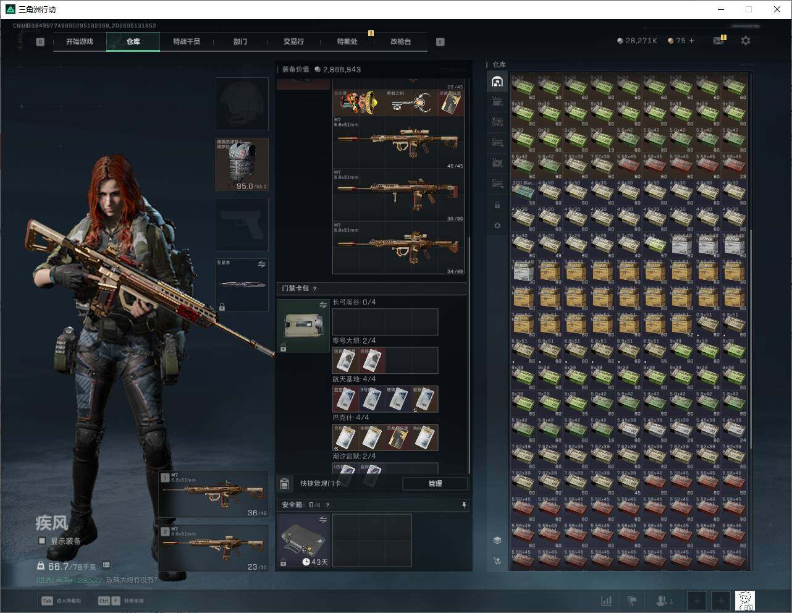Viewport: 792px width, 613px height.
Task: Click the 管理 button
Action: click(435, 483)
